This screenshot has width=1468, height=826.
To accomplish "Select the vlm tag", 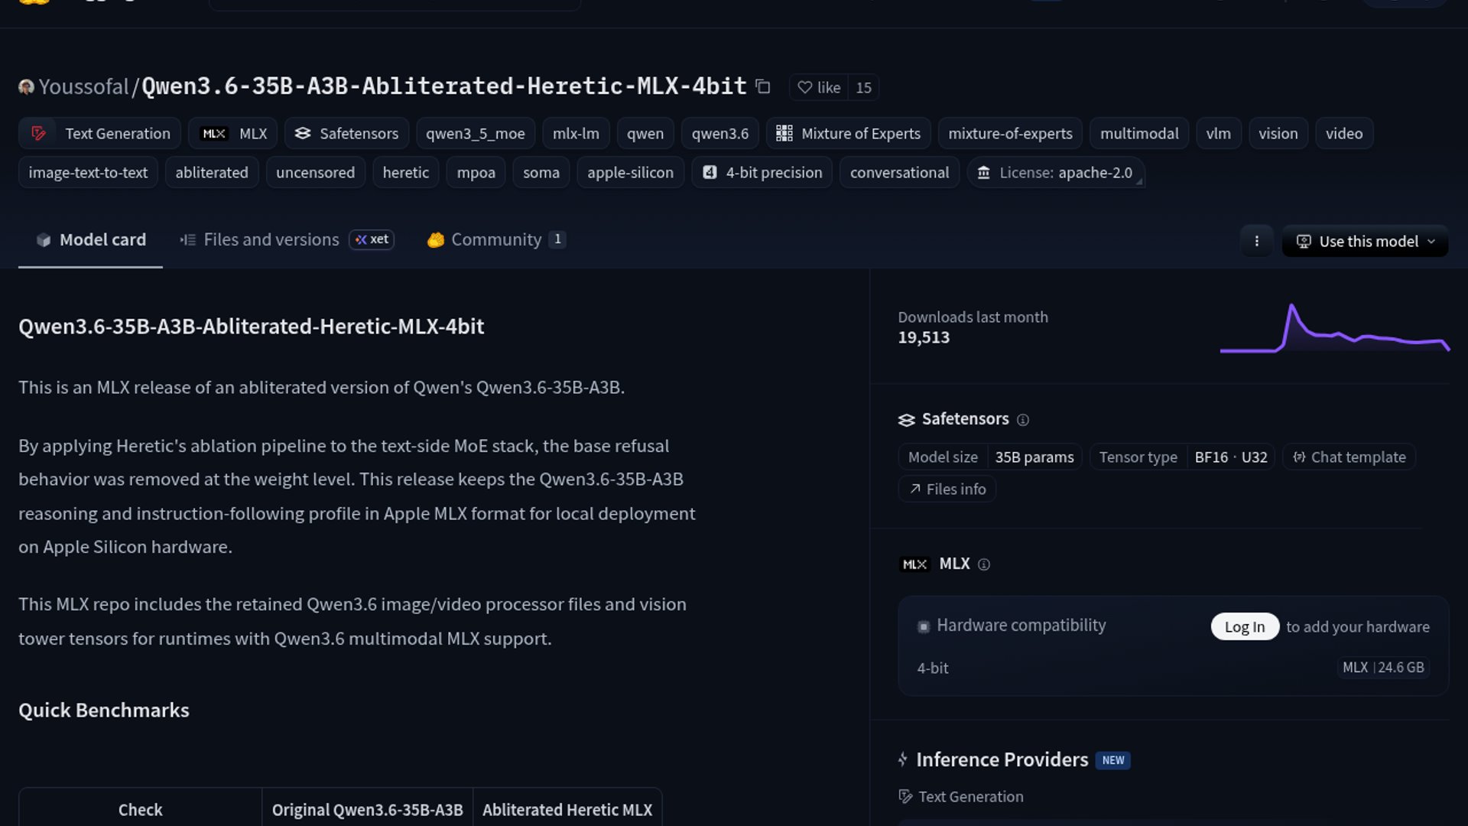I will coord(1219,134).
